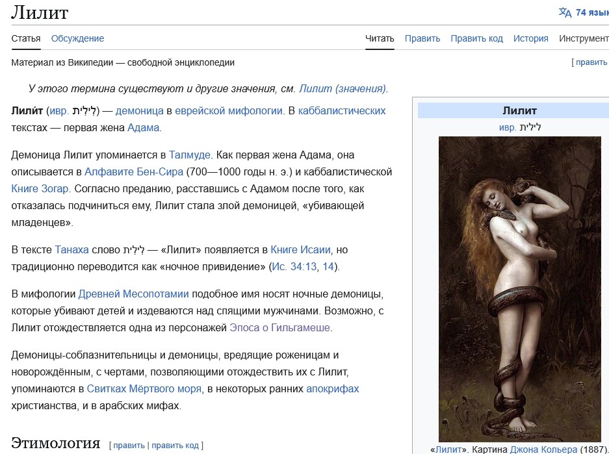Follow the Книге Зогар link
Image resolution: width=609 pixels, height=454 pixels.
[40, 188]
